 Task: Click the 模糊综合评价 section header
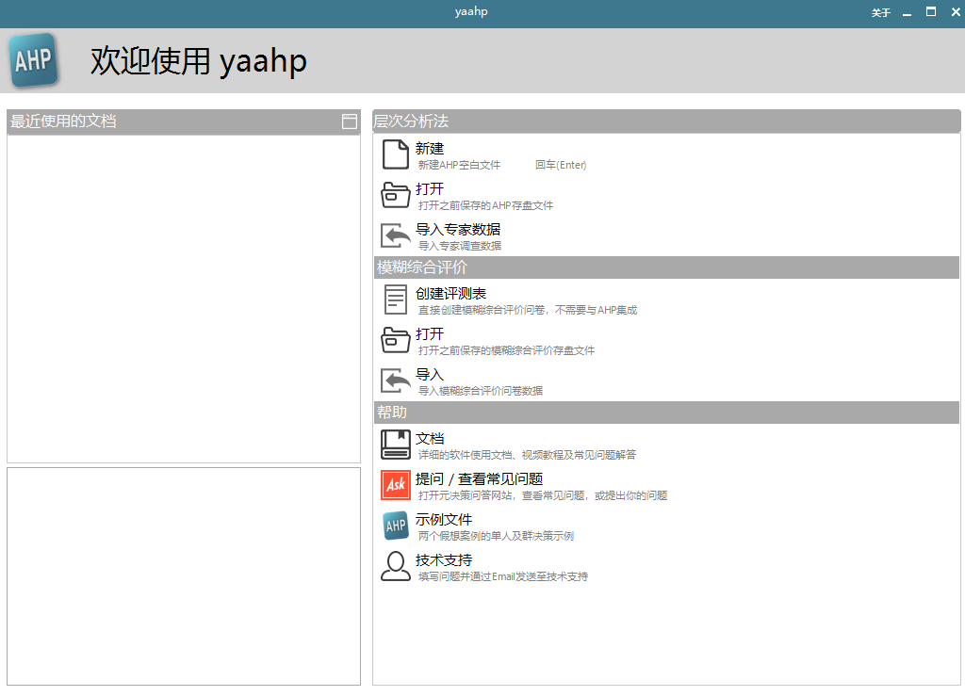tap(666, 267)
